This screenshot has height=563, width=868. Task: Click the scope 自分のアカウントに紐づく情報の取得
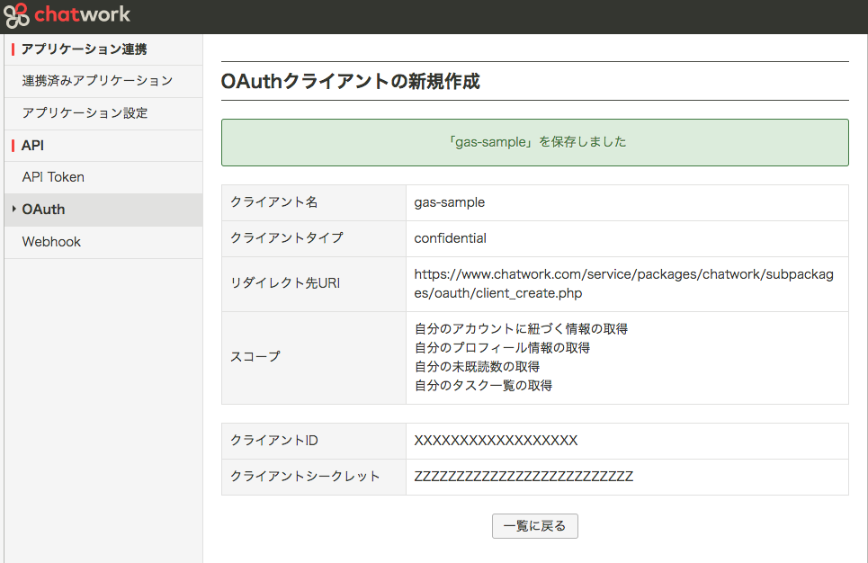(x=521, y=329)
